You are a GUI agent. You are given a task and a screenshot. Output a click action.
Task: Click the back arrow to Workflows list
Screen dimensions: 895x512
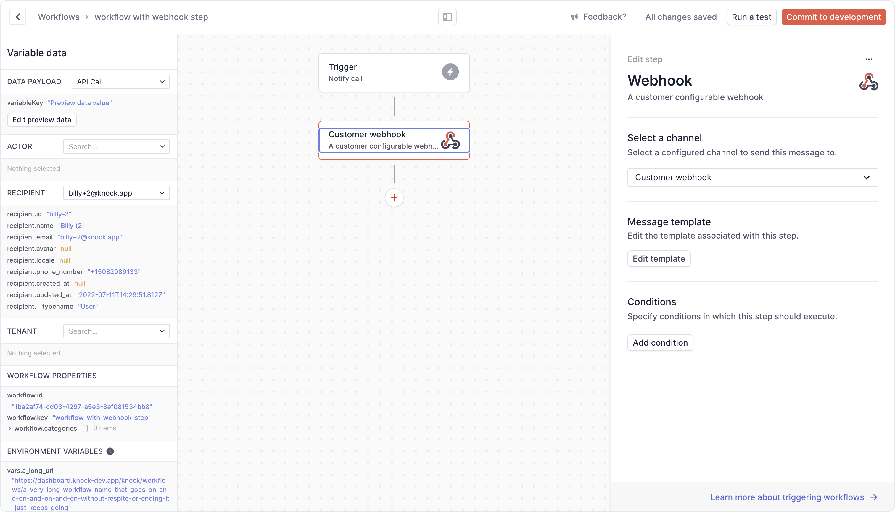18,17
